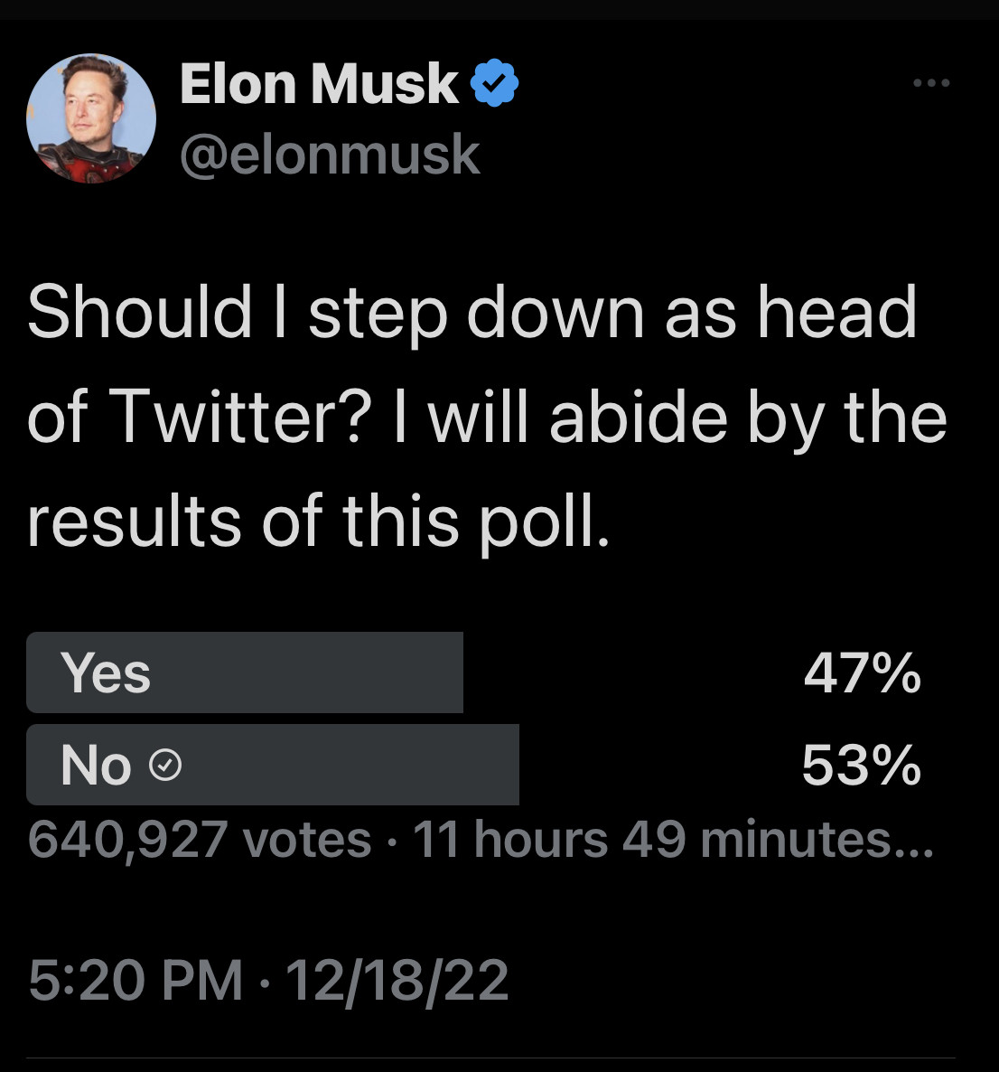
Task: Select the Yes poll option
Action: (x=245, y=673)
